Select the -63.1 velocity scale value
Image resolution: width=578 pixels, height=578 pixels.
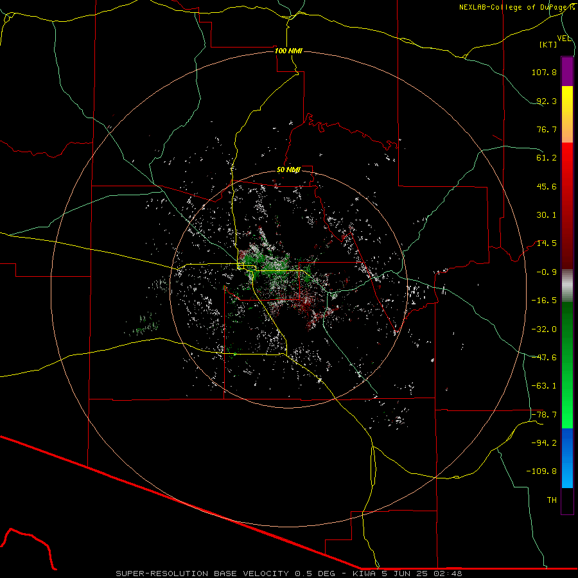pos(544,386)
